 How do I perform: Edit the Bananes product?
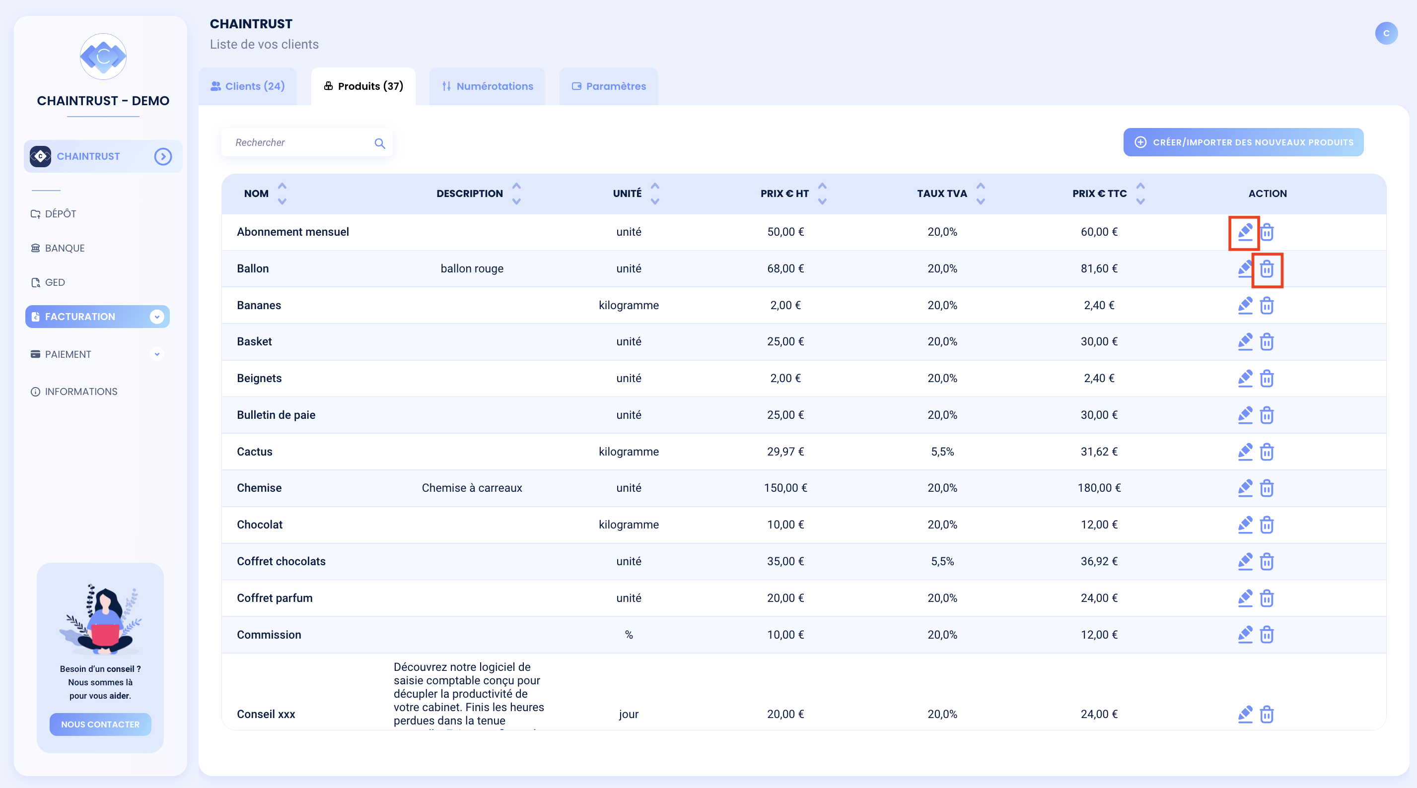(1245, 305)
